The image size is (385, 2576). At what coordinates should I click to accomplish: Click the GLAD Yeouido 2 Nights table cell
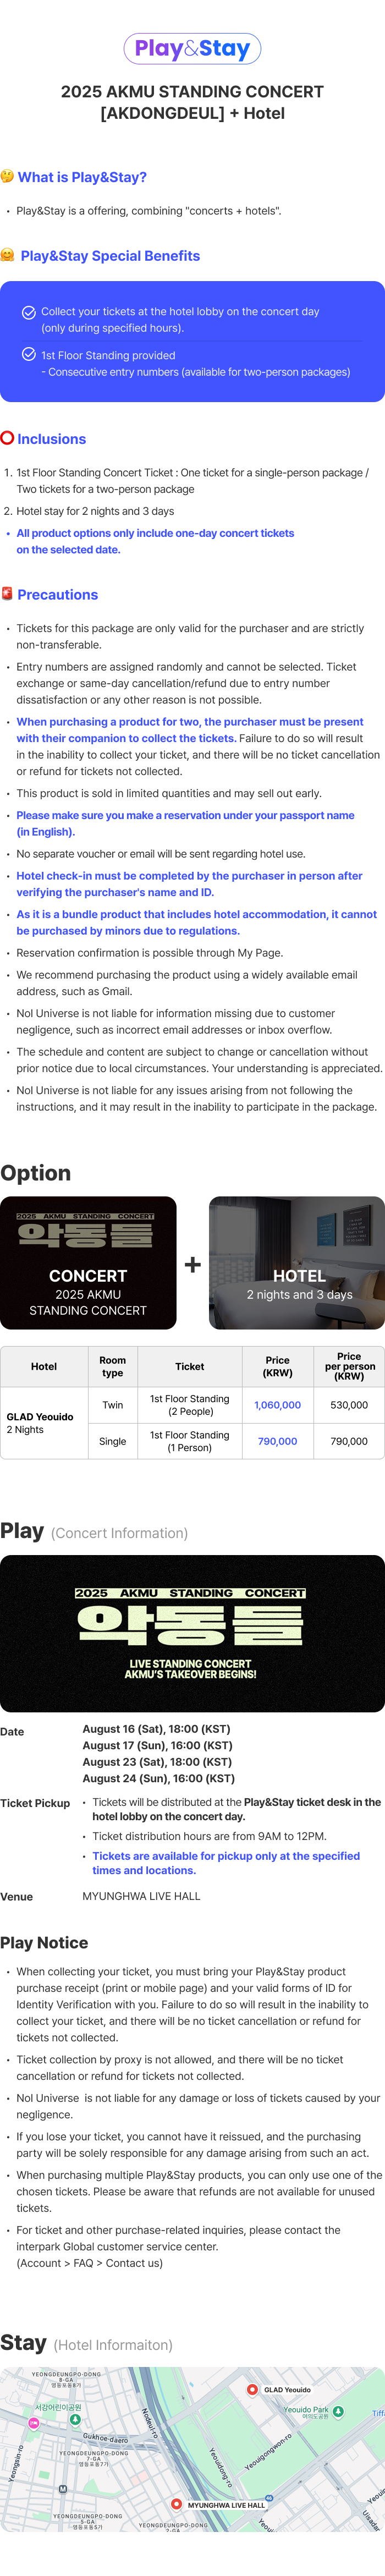[x=44, y=1423]
